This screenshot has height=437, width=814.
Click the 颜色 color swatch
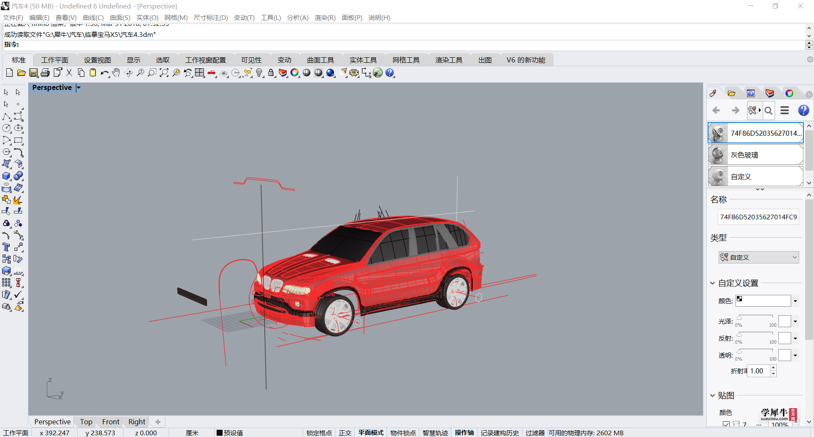pyautogui.click(x=763, y=301)
